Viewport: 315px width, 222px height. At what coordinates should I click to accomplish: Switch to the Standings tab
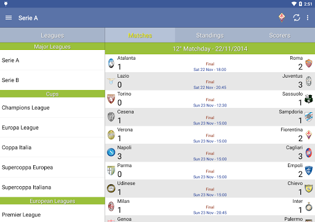tap(210, 35)
